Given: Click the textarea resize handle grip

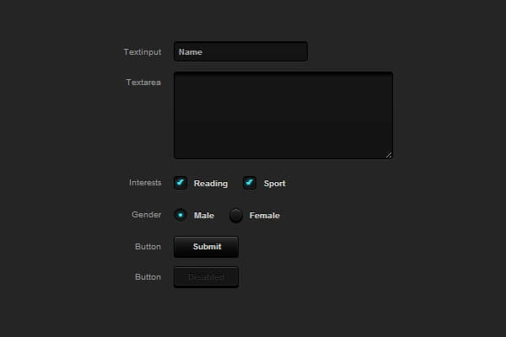Looking at the screenshot, I should pos(389,154).
